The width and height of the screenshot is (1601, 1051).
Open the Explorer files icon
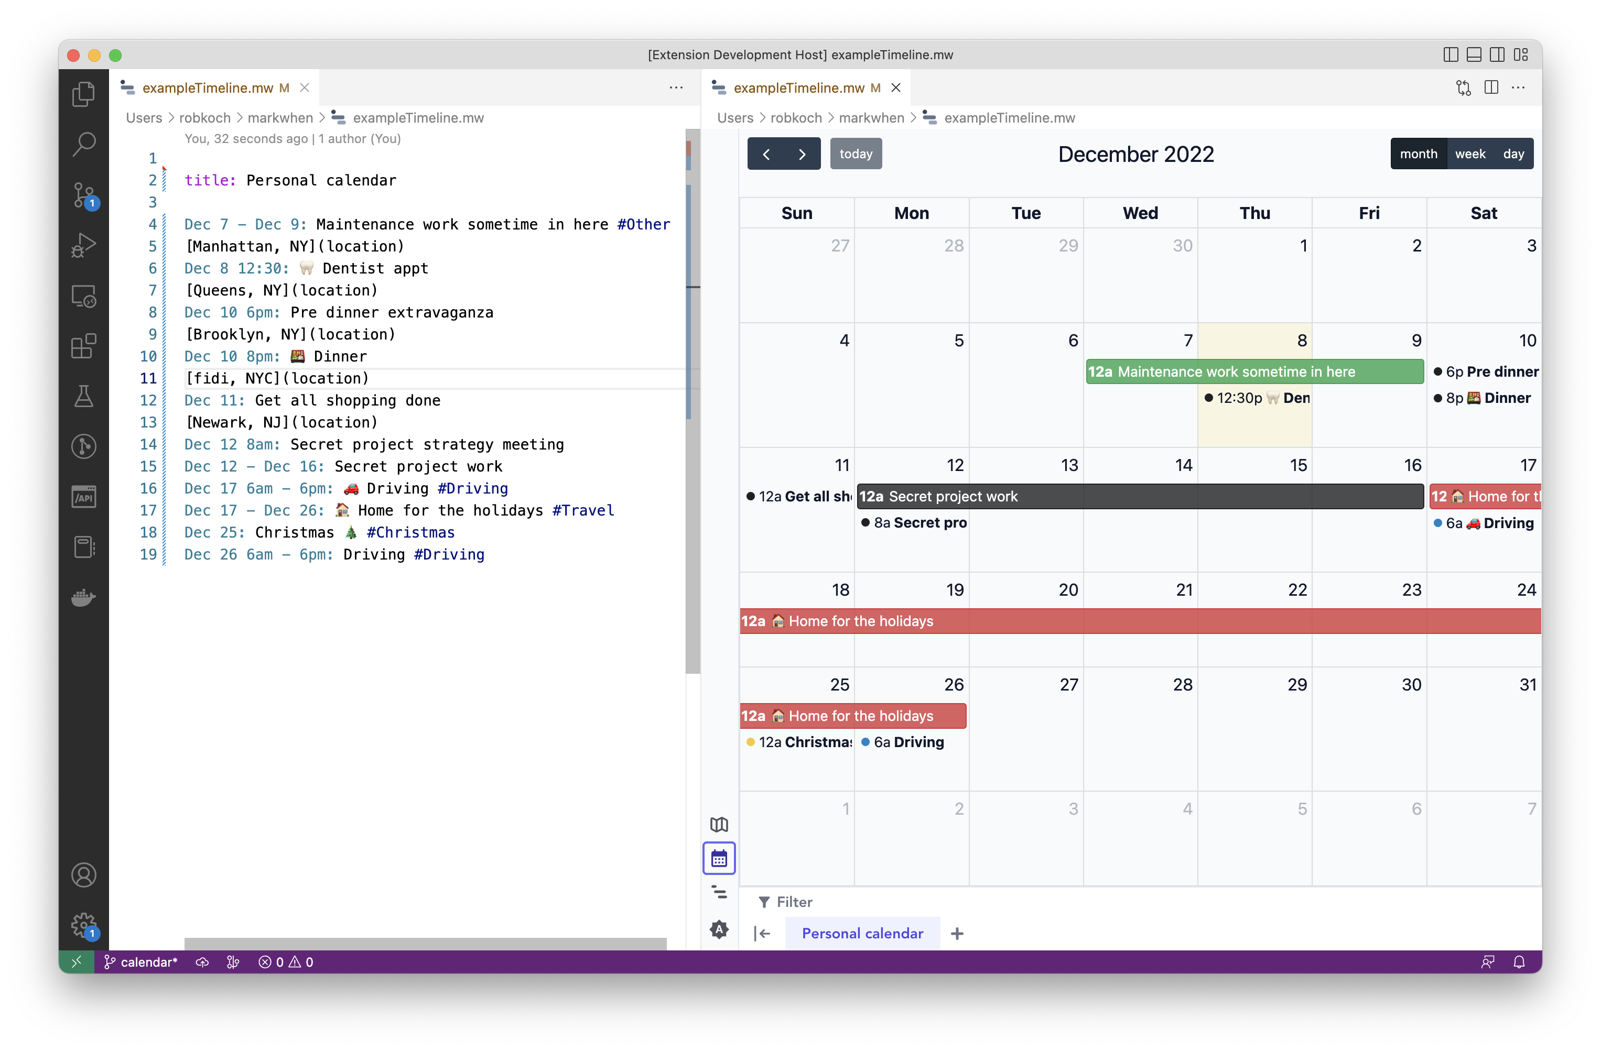83,94
